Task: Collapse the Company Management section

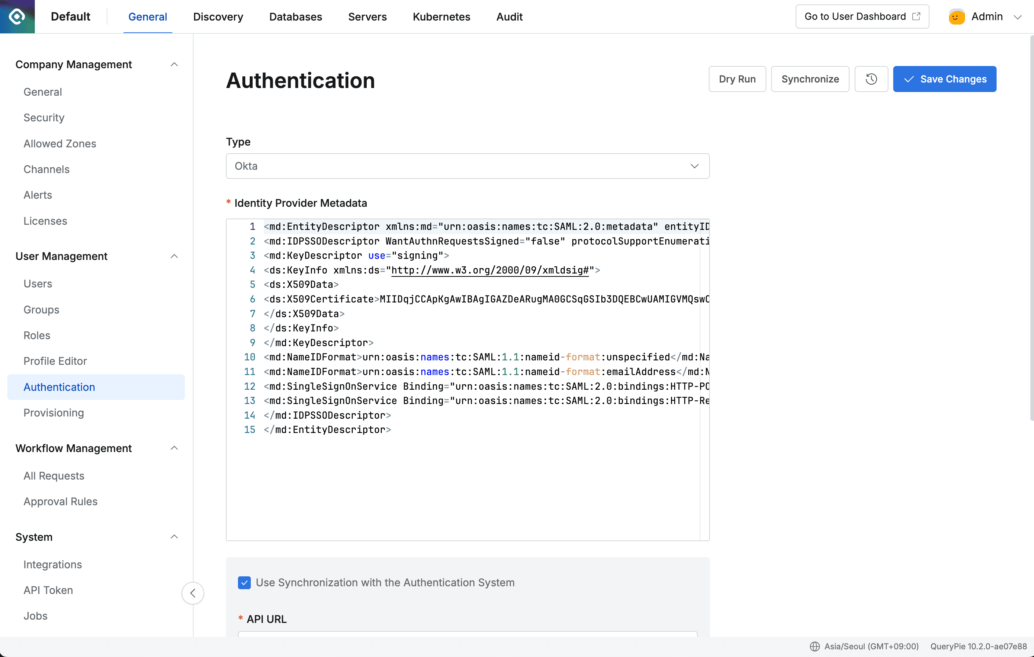Action: [x=174, y=64]
